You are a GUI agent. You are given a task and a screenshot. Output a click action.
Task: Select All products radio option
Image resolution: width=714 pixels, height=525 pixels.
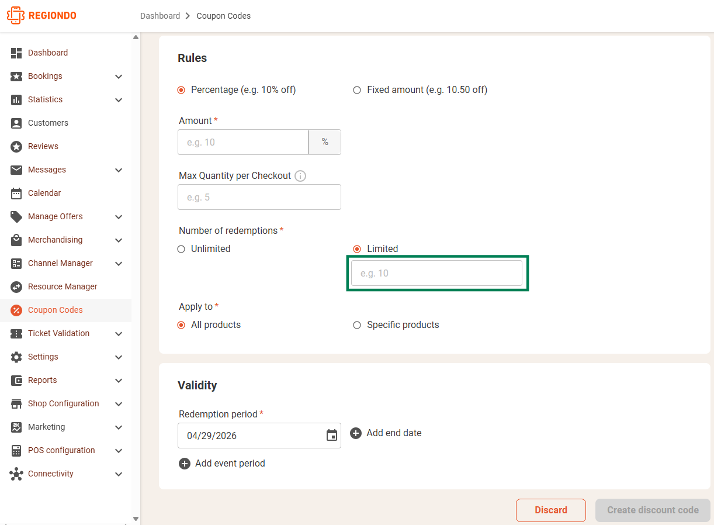(x=181, y=325)
